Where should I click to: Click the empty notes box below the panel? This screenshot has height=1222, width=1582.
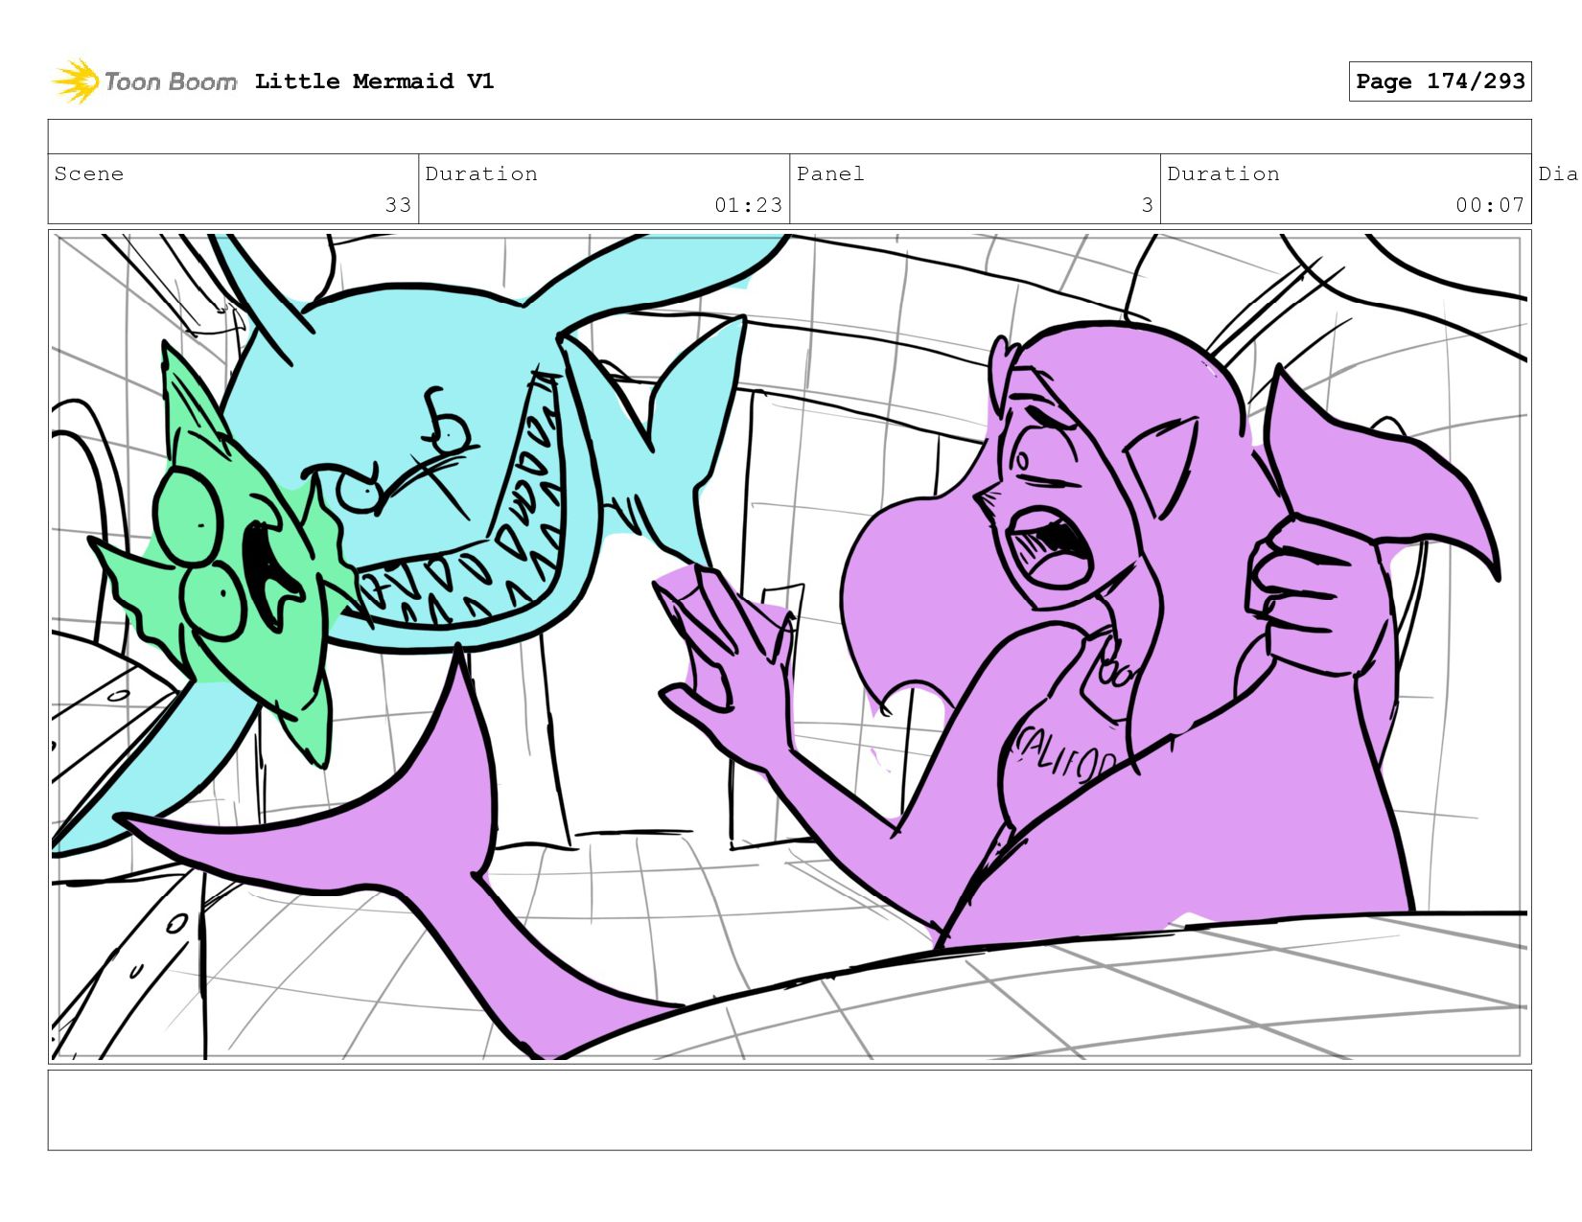[789, 1110]
